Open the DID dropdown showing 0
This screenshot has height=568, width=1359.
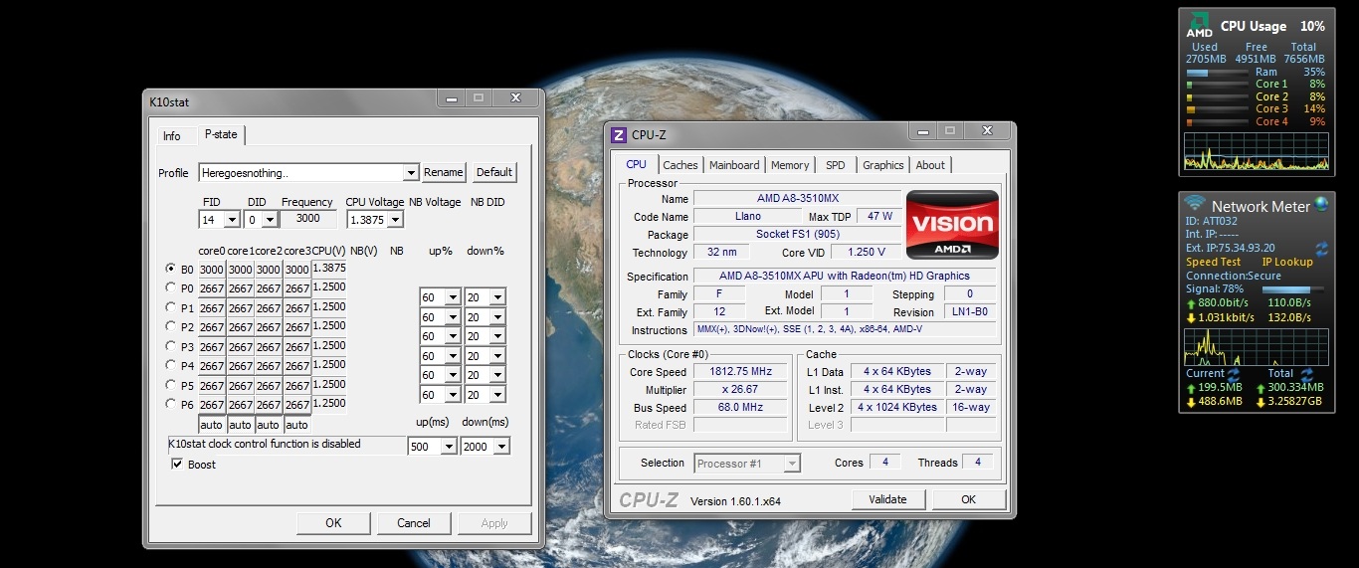pos(271,220)
